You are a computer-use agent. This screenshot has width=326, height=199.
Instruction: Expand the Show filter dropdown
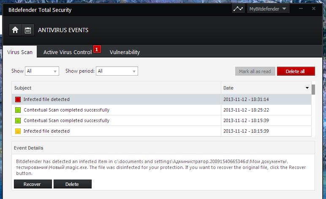pos(42,71)
